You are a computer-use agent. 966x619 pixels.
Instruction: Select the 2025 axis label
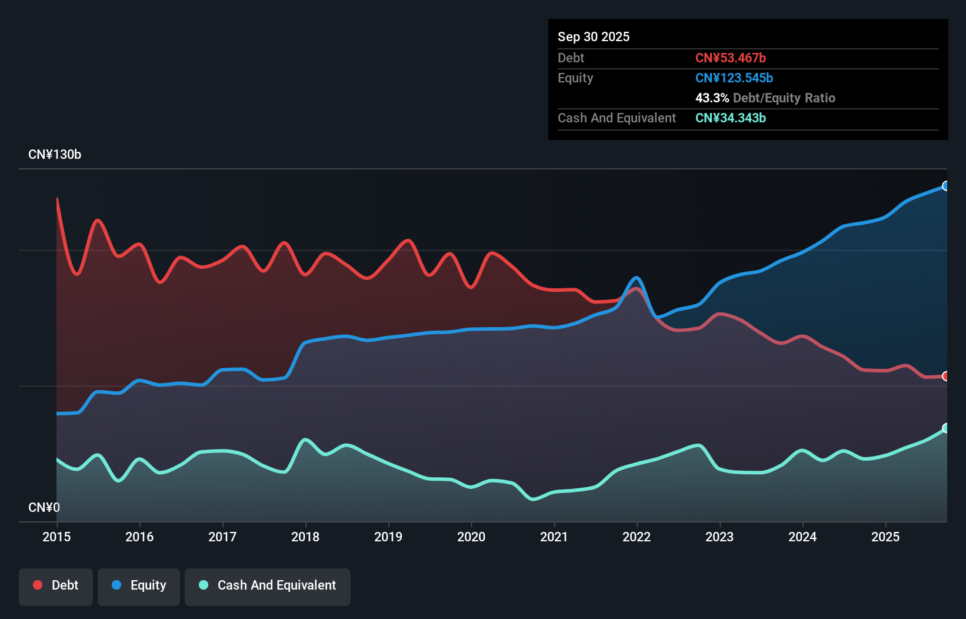885,537
